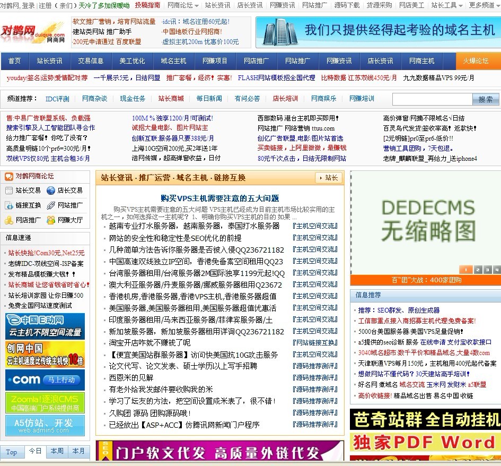
Task: Select the Top ranking tab
Action: (x=12, y=452)
